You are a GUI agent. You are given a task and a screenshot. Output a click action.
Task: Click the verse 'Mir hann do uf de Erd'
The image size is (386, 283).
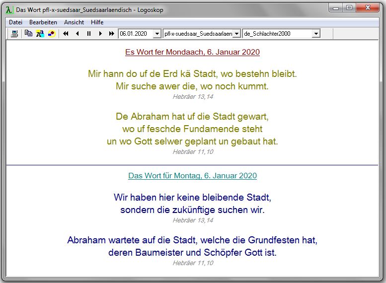pos(192,74)
